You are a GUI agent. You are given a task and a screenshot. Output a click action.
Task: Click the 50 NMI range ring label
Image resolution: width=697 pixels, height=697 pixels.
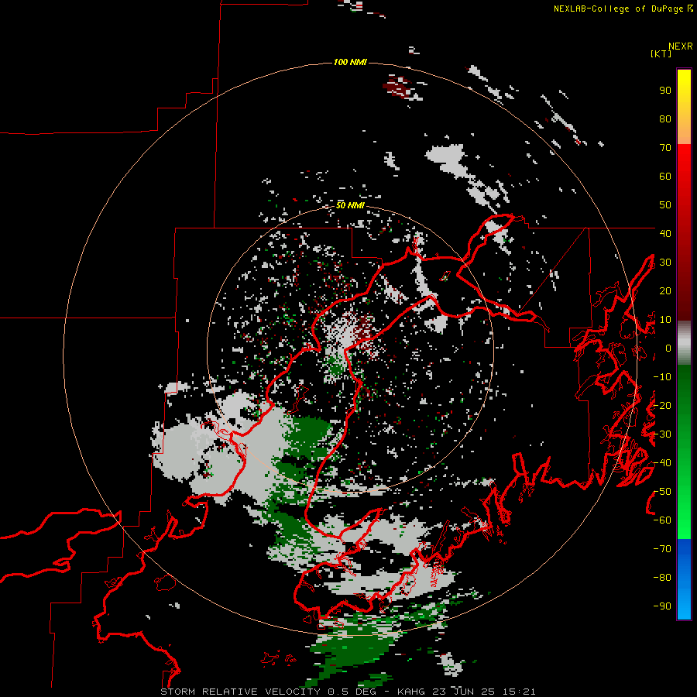(x=350, y=205)
